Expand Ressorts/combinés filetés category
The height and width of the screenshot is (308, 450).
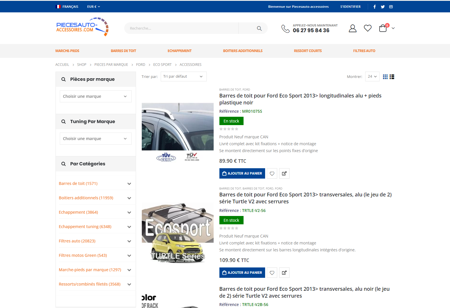coord(129,284)
